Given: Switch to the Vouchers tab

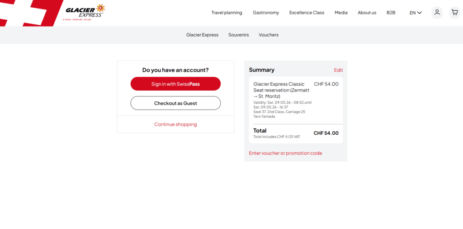Looking at the screenshot, I should pos(269,35).
